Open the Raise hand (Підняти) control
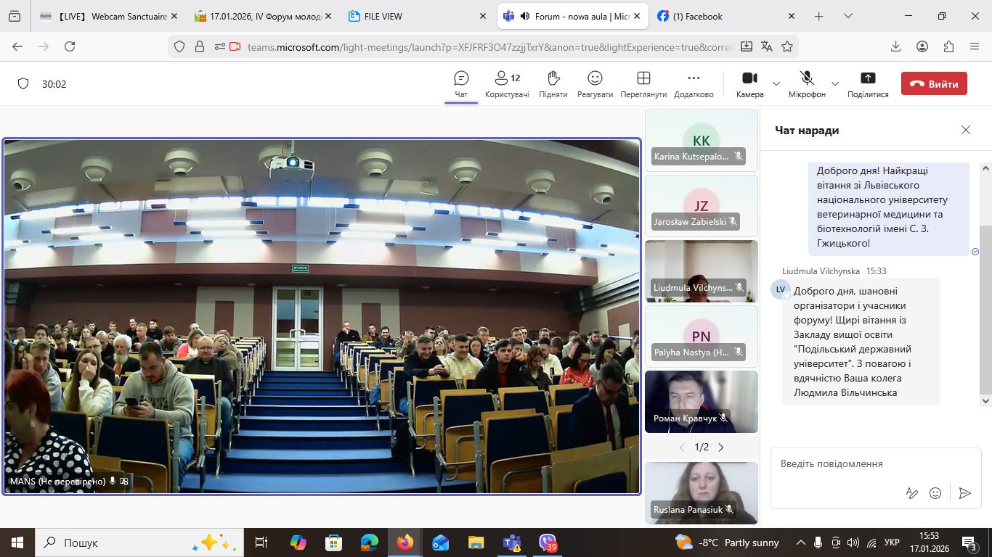This screenshot has width=992, height=557. tap(553, 83)
